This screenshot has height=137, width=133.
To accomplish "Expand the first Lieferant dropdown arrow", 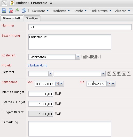I will [50, 74].
